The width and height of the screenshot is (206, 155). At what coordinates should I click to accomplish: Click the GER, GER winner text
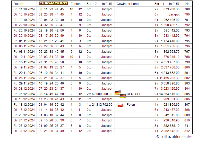coord(134,94)
